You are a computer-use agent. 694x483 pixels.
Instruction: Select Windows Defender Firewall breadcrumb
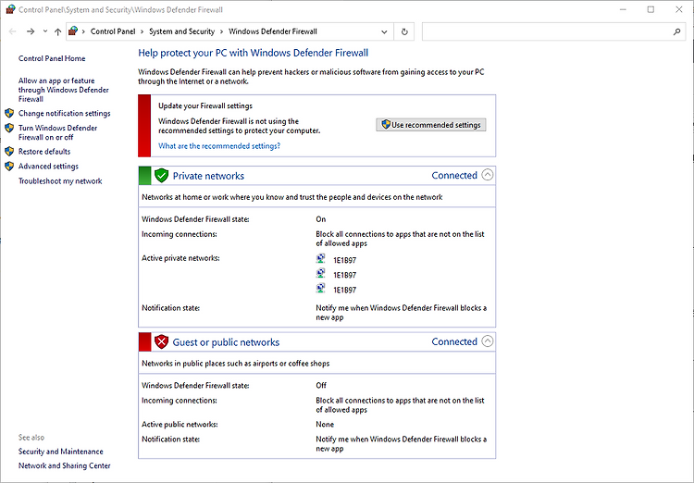[273, 31]
